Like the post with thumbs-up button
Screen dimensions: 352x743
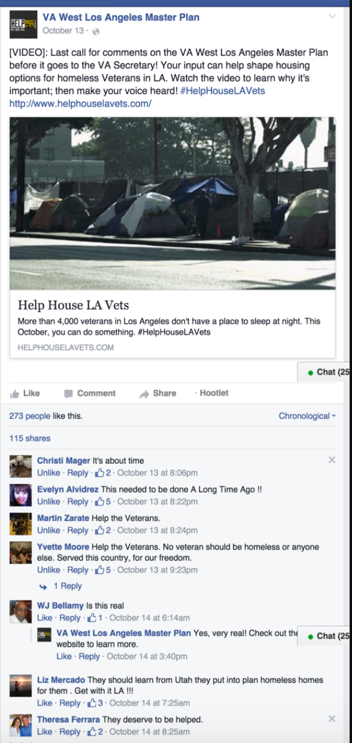pyautogui.click(x=25, y=393)
